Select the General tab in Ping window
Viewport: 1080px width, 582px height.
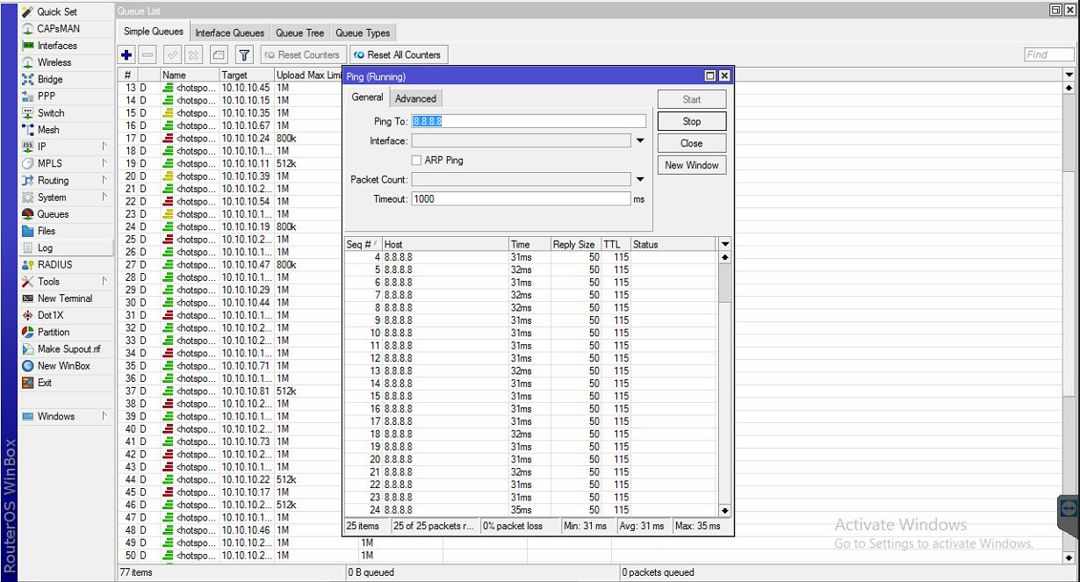point(367,97)
